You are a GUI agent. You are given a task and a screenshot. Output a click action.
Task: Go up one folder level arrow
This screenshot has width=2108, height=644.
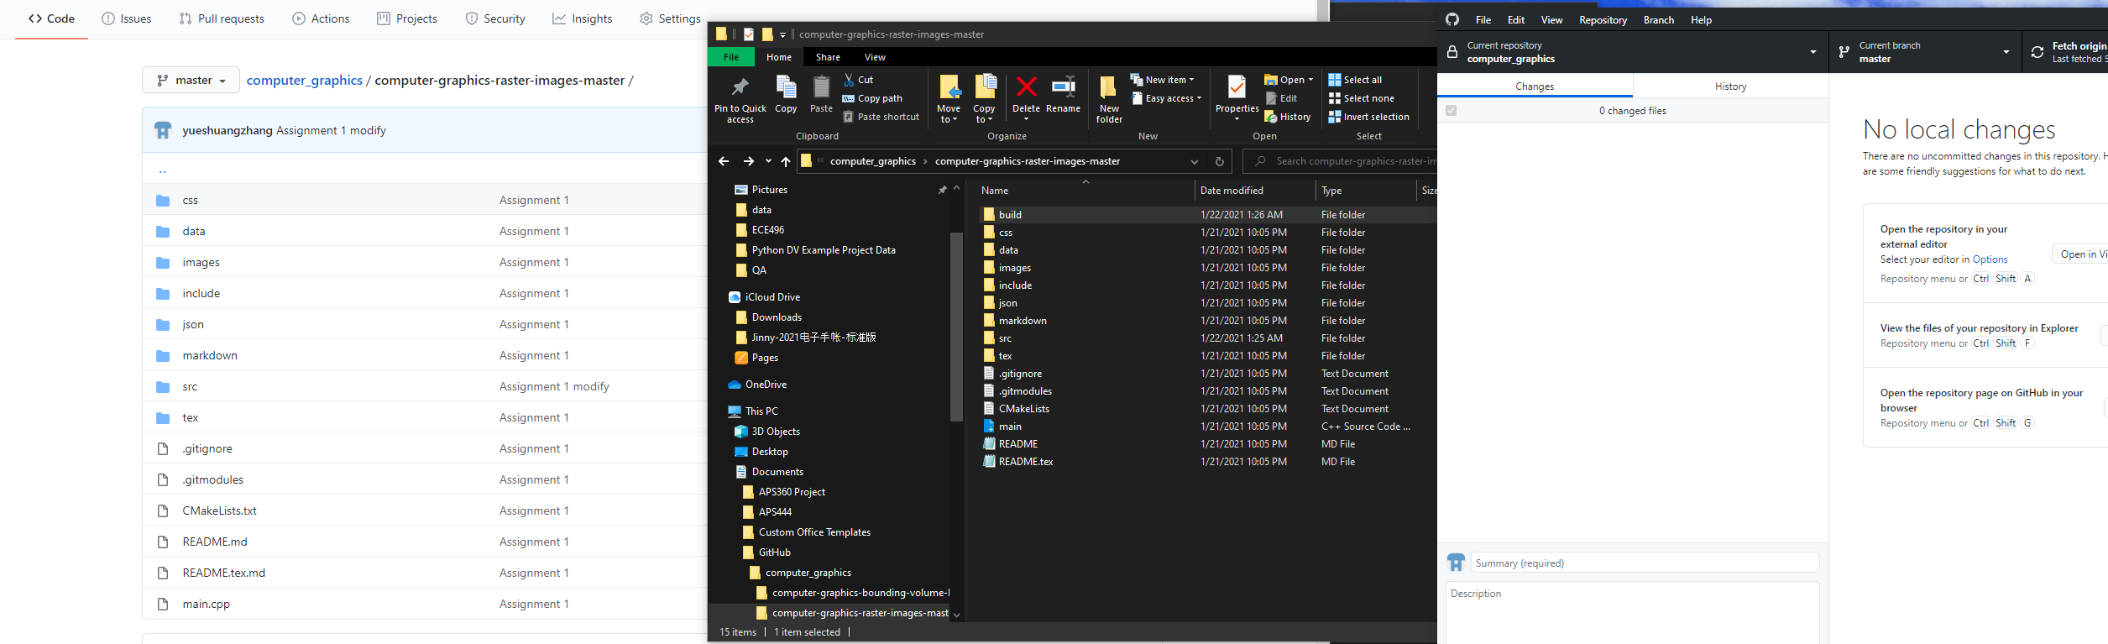tap(786, 161)
